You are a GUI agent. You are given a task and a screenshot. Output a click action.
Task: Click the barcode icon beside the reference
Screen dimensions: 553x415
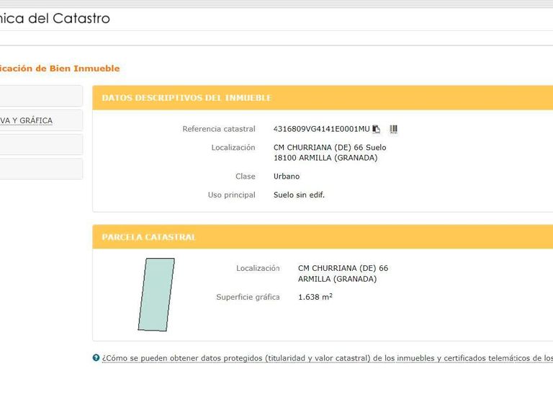coord(393,130)
